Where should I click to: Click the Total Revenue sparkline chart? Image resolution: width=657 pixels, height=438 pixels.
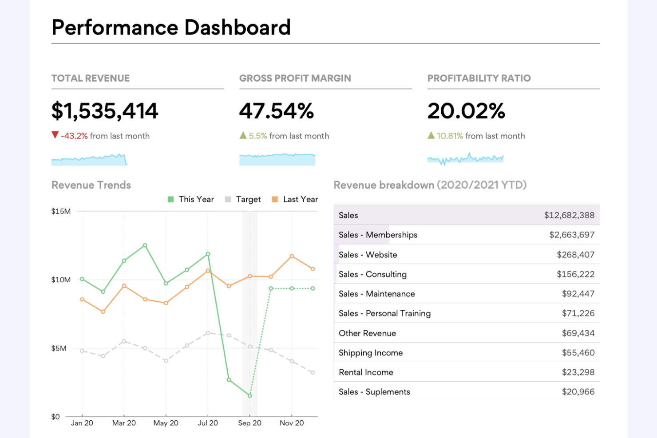tap(89, 159)
